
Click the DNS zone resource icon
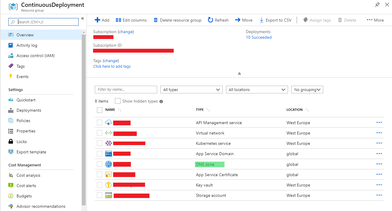click(109, 164)
